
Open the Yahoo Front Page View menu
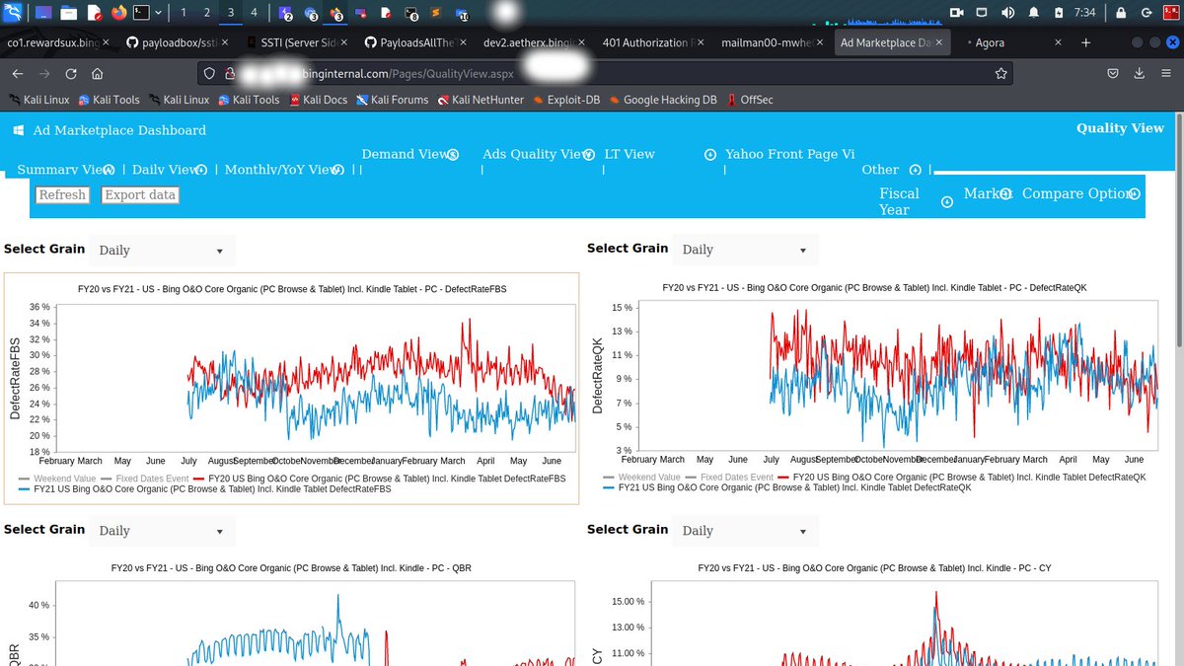(789, 154)
